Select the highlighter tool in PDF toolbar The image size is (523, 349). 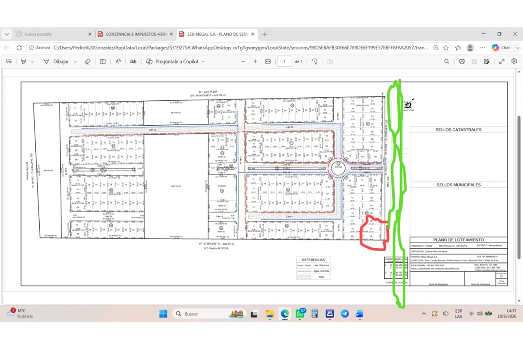[x=24, y=62]
